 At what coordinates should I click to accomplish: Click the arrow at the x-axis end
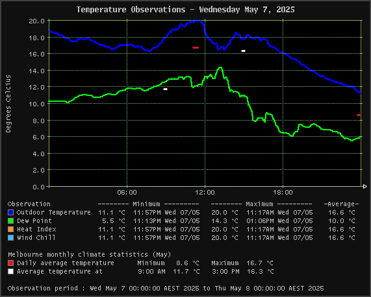tap(365, 187)
